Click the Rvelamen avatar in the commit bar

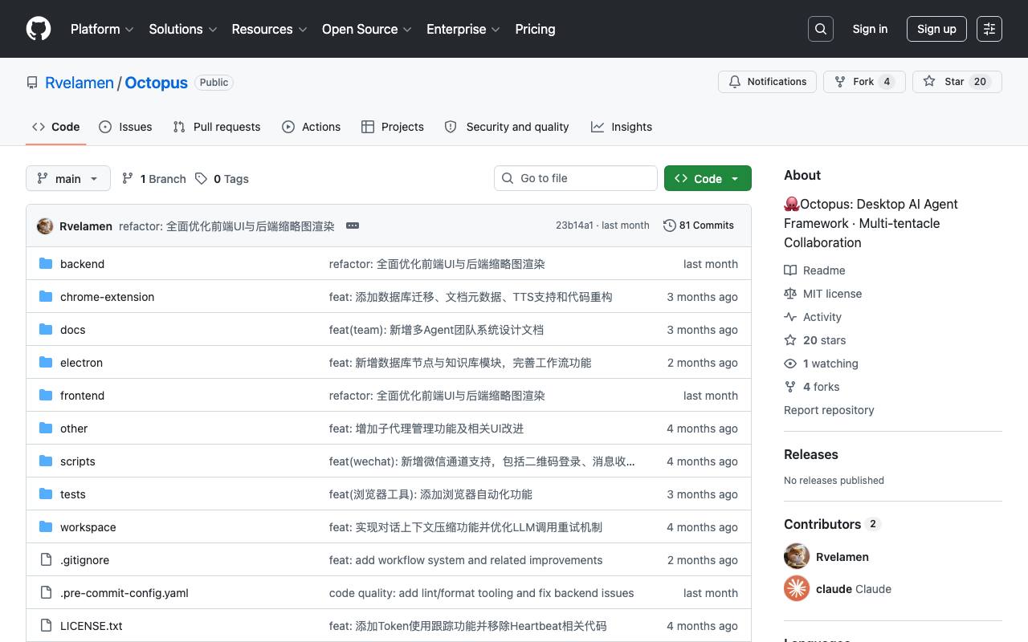click(45, 226)
